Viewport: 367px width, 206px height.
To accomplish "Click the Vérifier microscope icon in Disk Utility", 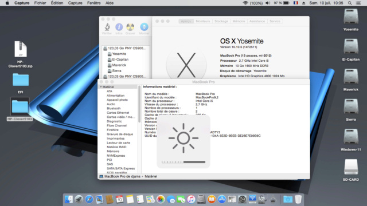I will coord(107,27).
